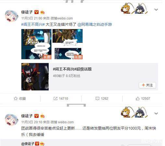Click the orange verified V badge on first post
This screenshot has width=165, height=146.
36,12
